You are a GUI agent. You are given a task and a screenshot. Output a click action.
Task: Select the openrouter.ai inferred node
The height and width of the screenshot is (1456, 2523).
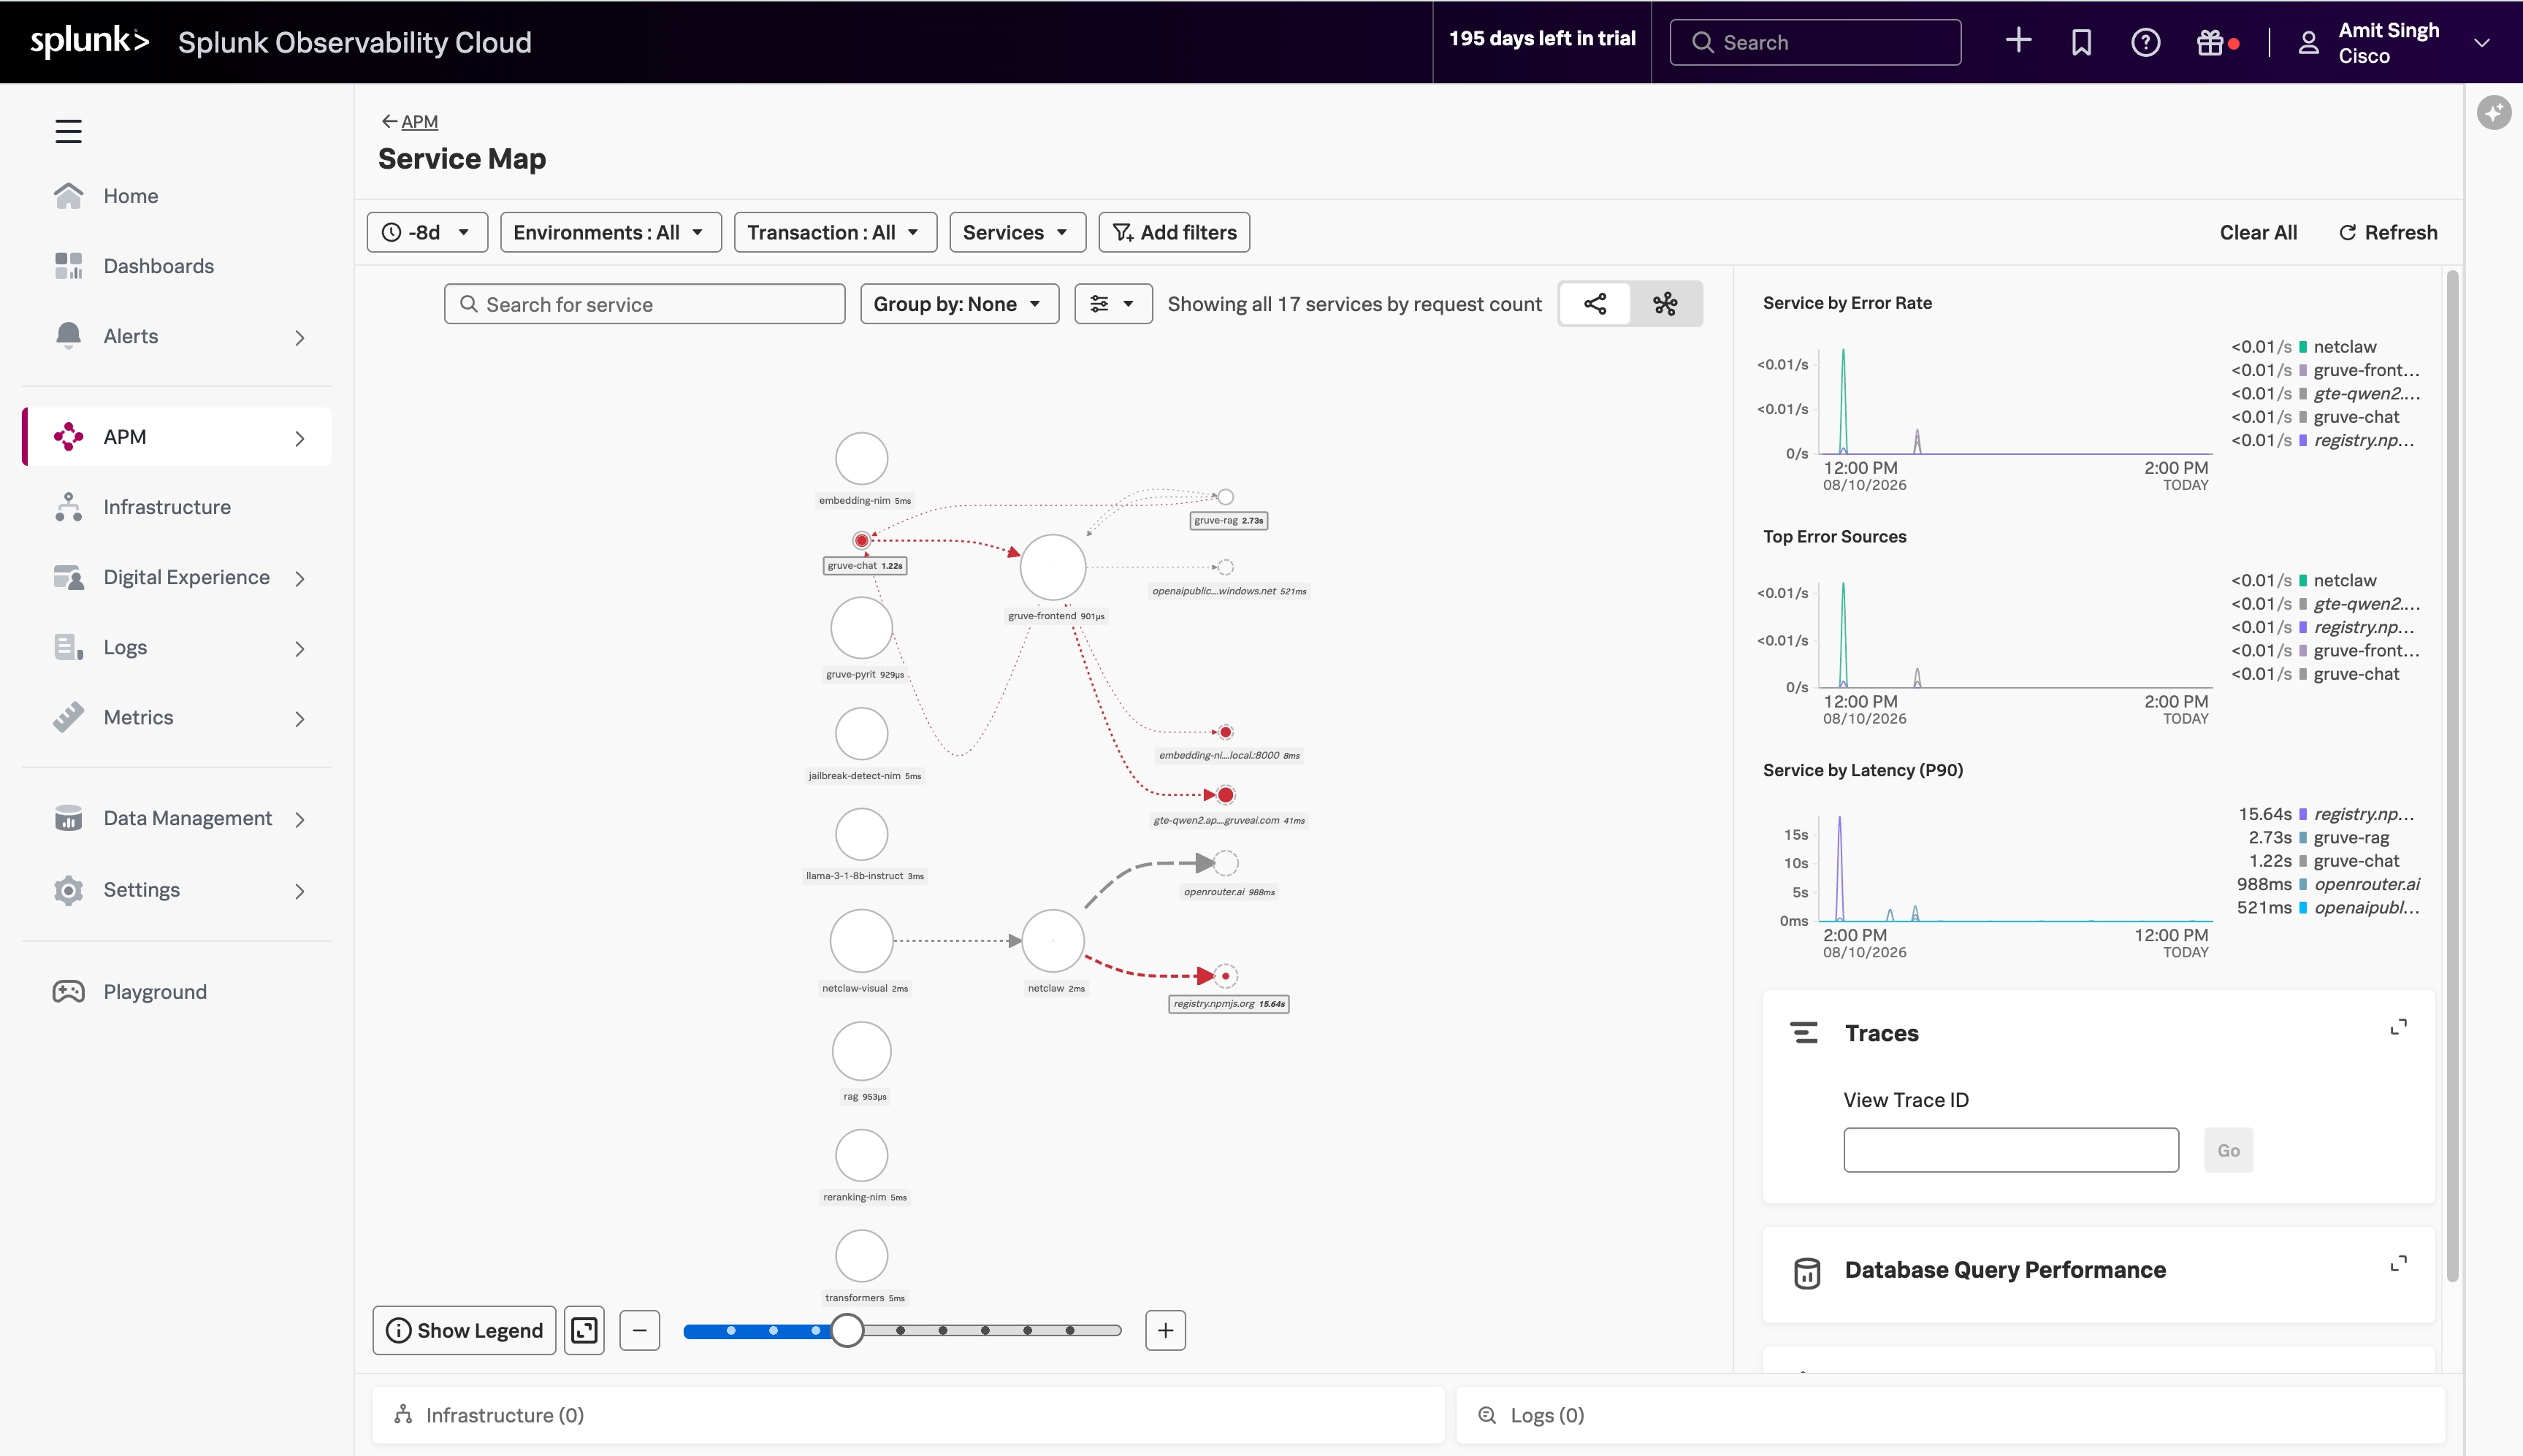[1226, 862]
